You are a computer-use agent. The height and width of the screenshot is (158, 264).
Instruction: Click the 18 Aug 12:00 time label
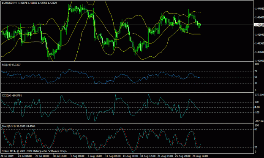pyautogui.click(x=148, y=156)
